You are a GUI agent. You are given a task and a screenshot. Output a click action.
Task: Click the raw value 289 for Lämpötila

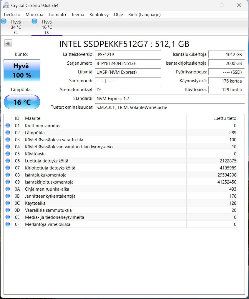(233, 133)
